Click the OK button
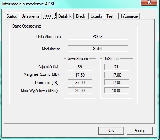 111,130
